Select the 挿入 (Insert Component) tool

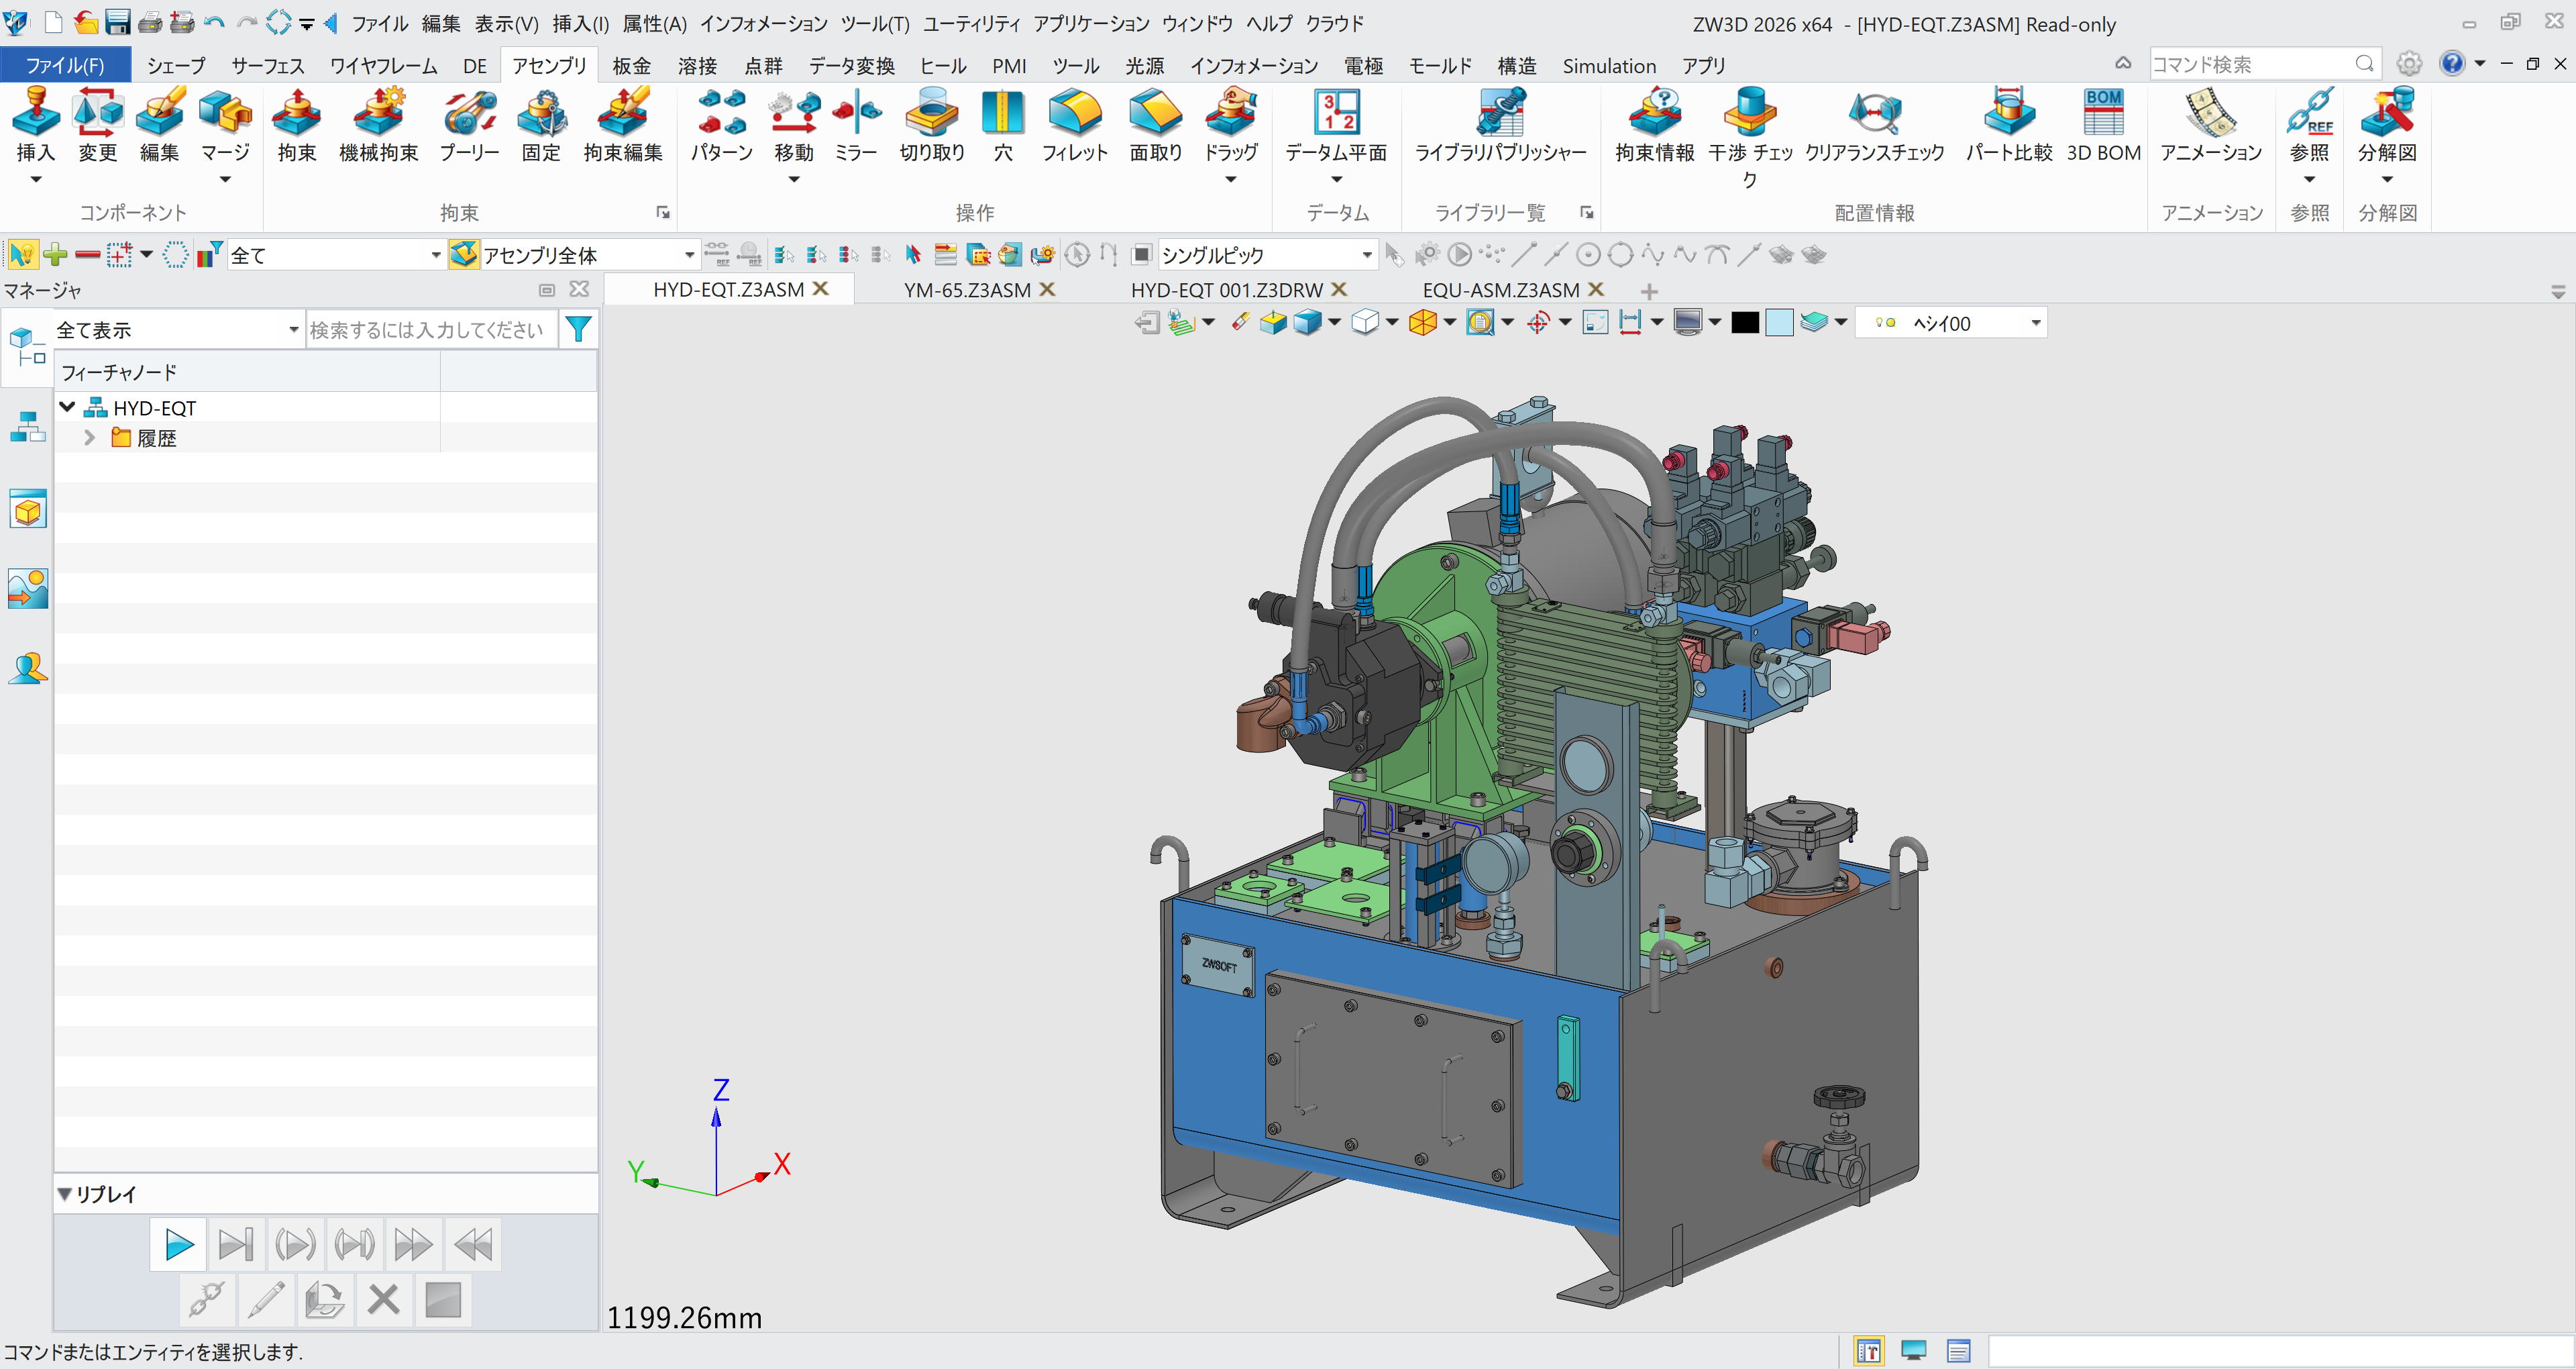pyautogui.click(x=36, y=125)
